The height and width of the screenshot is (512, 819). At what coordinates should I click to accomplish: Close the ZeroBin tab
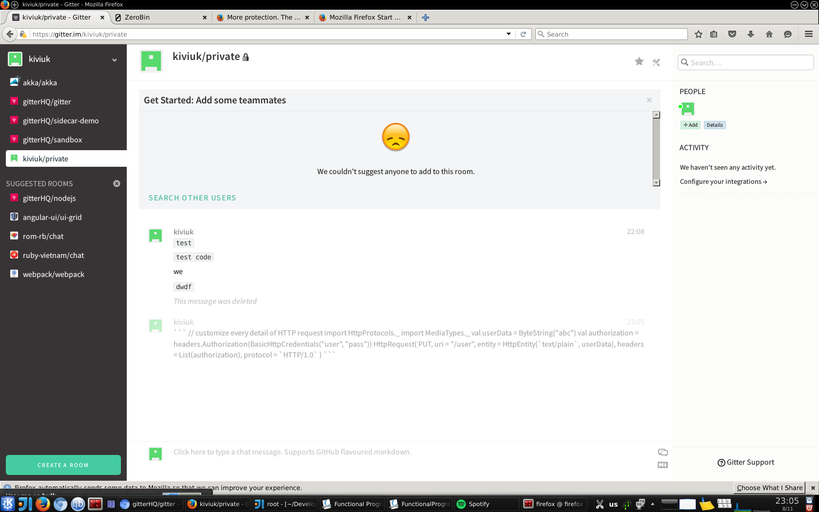point(205,18)
